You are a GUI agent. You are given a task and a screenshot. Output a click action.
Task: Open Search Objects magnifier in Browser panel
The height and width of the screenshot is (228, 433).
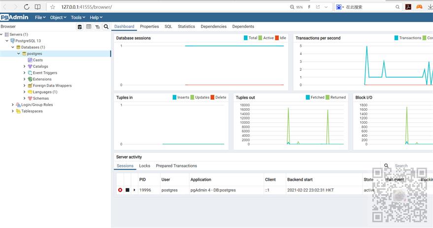pos(106,27)
